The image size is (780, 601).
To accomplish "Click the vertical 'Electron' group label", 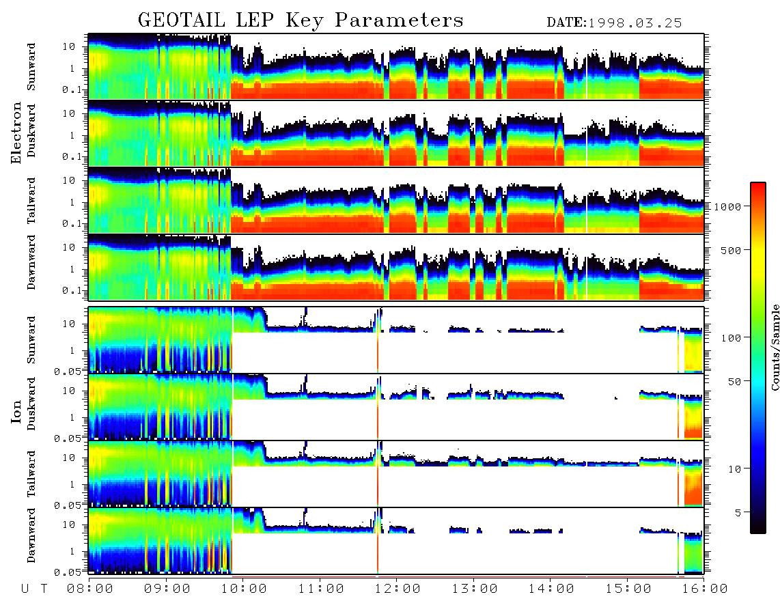I will (16, 132).
